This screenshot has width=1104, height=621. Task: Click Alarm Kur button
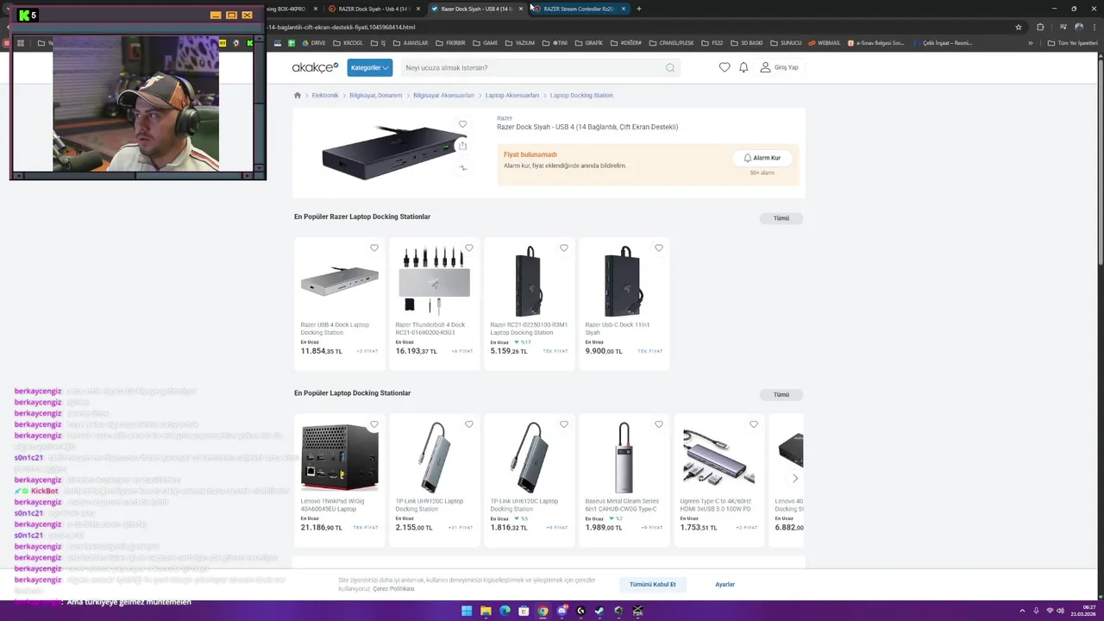click(x=762, y=158)
